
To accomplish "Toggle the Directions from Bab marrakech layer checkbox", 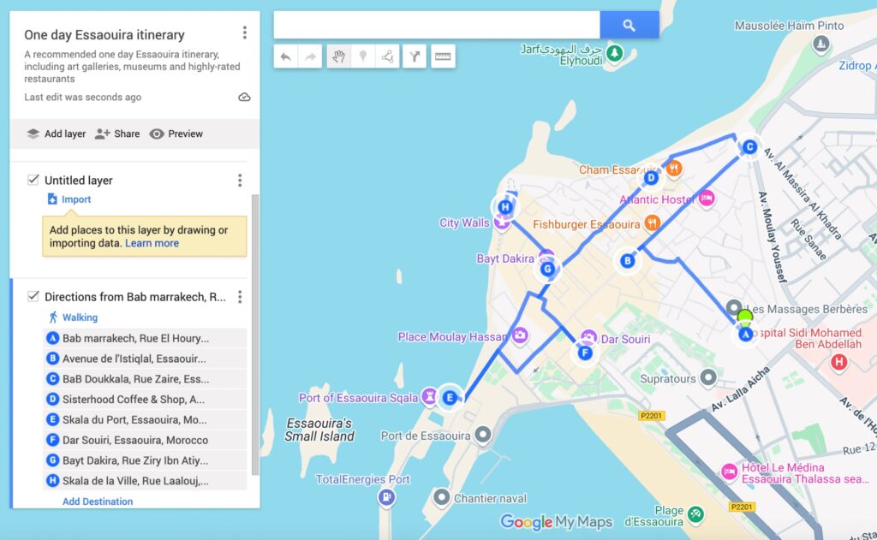I will point(33,296).
